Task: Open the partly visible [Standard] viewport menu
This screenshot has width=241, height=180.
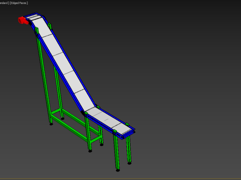Action: (5, 3)
